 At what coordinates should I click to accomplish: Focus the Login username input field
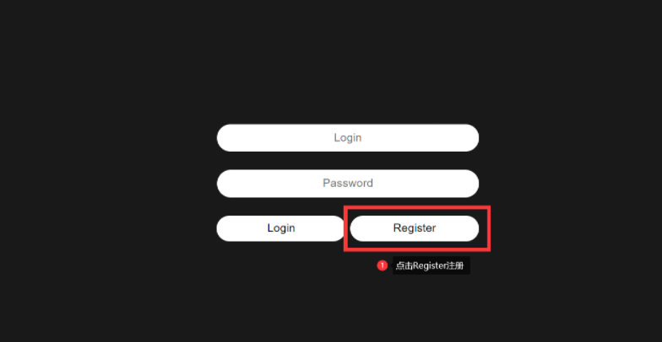[348, 138]
